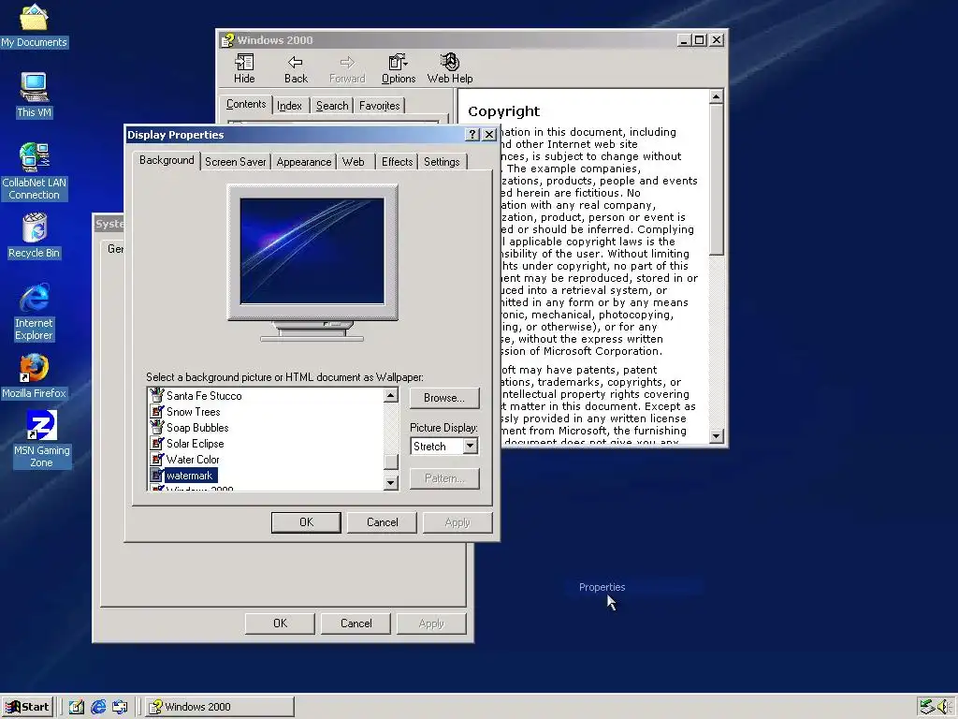Click the Show Desktop quick launch icon
Screen dimensions: 958x719
coord(77,707)
